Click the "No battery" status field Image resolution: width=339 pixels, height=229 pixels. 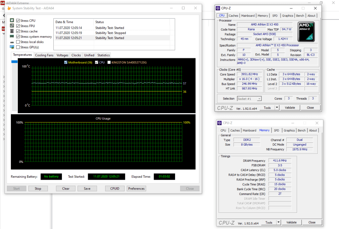(51, 176)
